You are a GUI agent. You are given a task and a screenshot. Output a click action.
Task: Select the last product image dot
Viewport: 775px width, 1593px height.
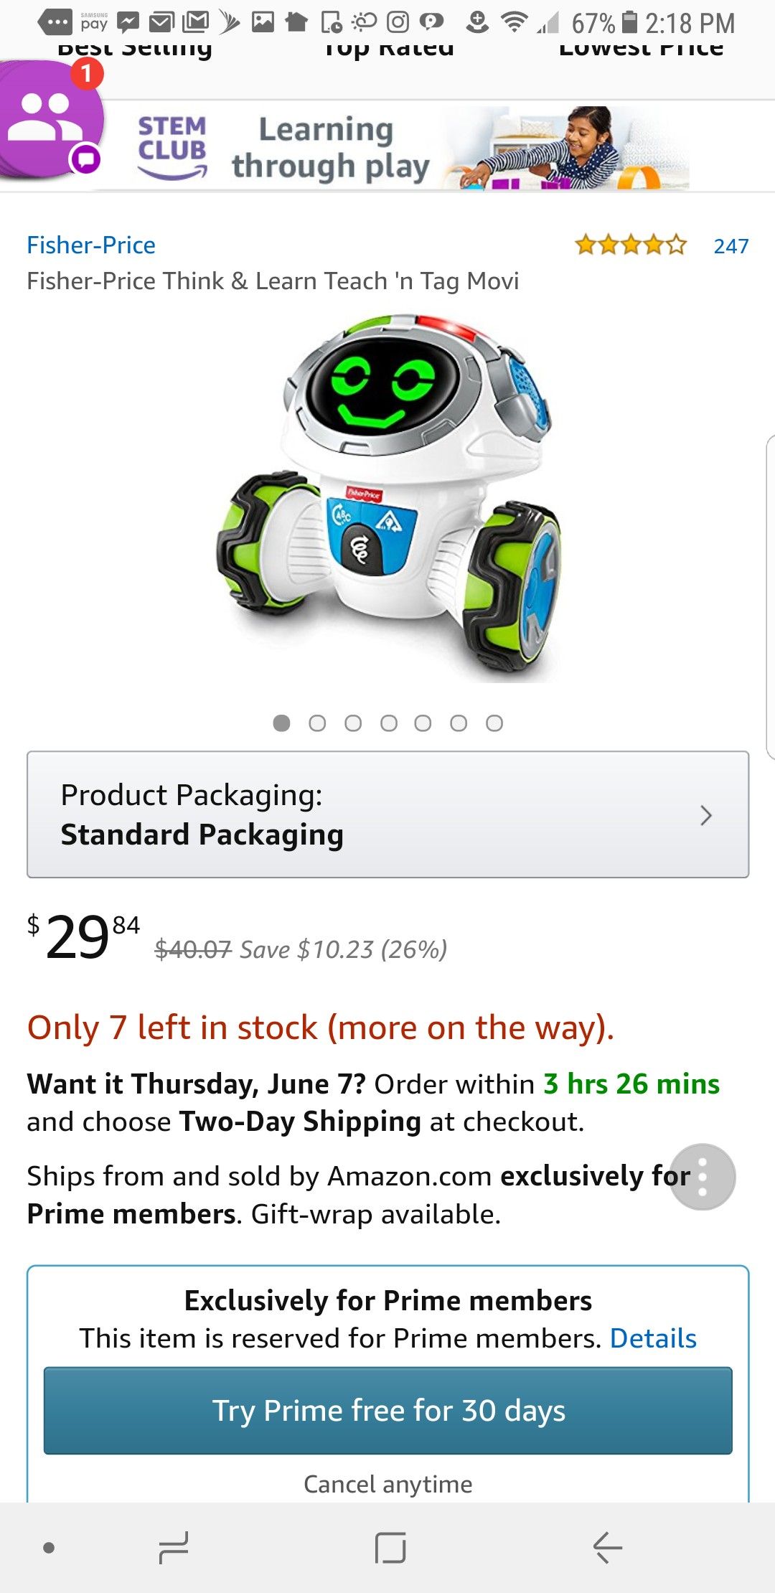[x=494, y=723]
